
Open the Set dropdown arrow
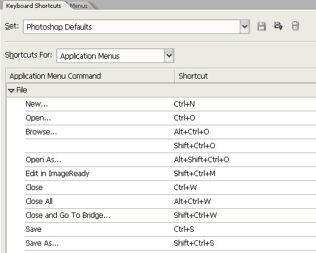coord(245,27)
